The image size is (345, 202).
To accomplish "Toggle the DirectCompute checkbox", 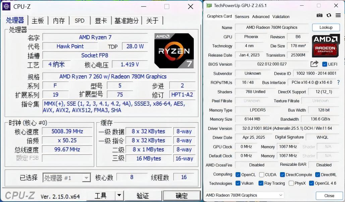I will [x=283, y=175].
